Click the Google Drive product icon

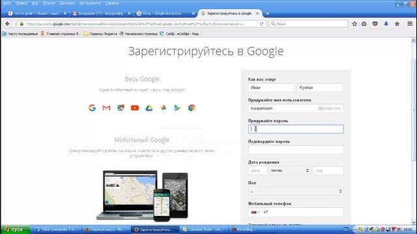click(x=149, y=108)
